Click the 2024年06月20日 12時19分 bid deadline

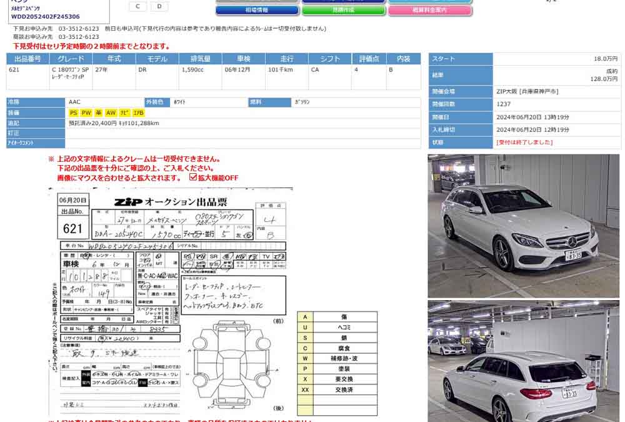(x=532, y=129)
